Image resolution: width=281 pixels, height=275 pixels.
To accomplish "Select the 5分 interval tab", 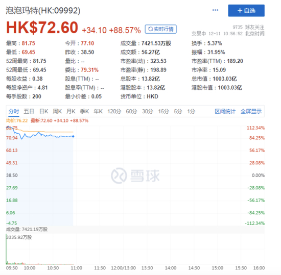I will coord(178,111).
